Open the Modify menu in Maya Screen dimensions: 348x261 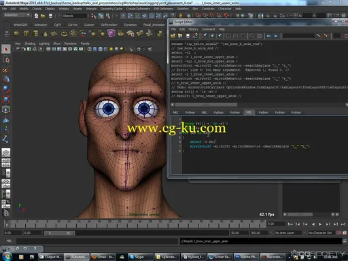[24, 9]
